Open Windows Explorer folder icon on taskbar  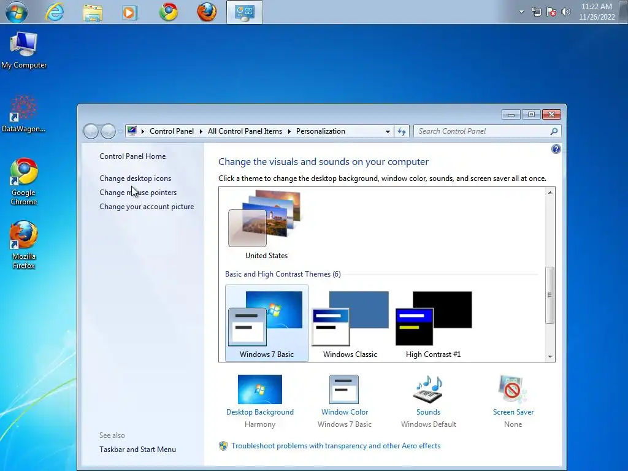click(x=93, y=12)
